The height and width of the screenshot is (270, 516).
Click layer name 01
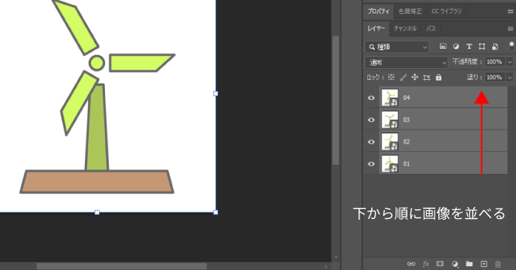pos(407,163)
